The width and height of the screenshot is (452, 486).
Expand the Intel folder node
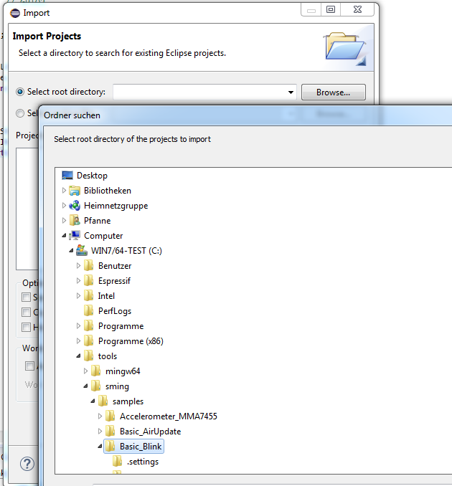(x=78, y=296)
